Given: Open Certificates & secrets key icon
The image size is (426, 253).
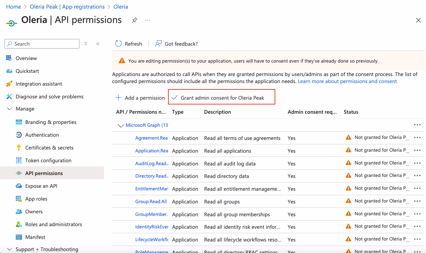Looking at the screenshot, I should click(19, 148).
